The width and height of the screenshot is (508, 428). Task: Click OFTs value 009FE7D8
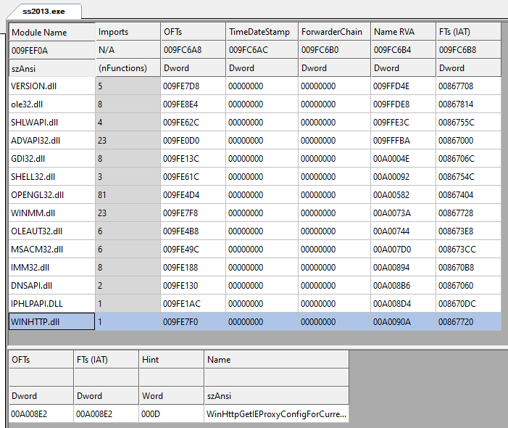pos(193,86)
